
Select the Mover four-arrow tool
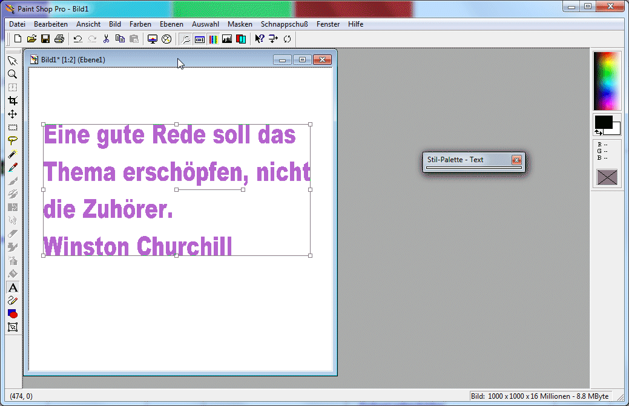pyautogui.click(x=13, y=114)
